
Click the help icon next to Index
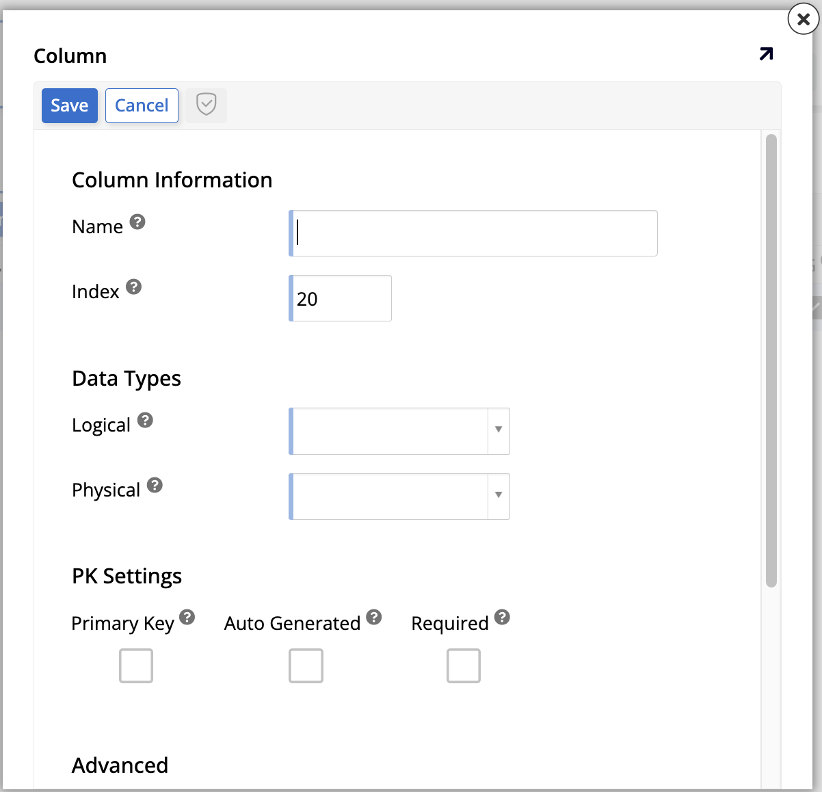(134, 286)
